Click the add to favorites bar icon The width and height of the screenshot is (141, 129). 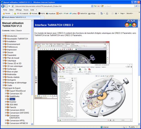click(x=15, y=14)
